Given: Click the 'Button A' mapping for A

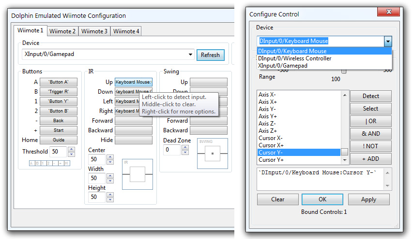Looking at the screenshot, I should 58,82.
